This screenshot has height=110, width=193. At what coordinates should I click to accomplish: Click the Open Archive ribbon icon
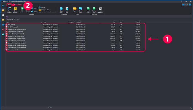pyautogui.click(x=15, y=9)
